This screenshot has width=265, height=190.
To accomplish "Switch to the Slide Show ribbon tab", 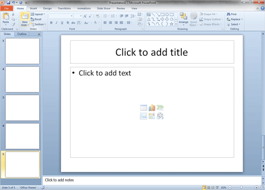I will pyautogui.click(x=103, y=8).
